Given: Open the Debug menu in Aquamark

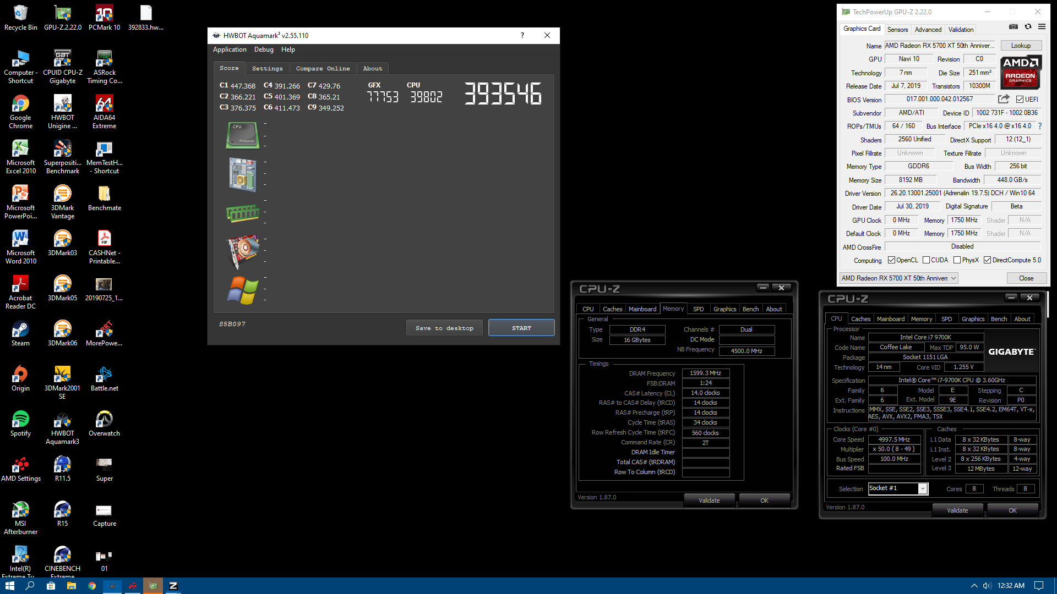Looking at the screenshot, I should 264,50.
